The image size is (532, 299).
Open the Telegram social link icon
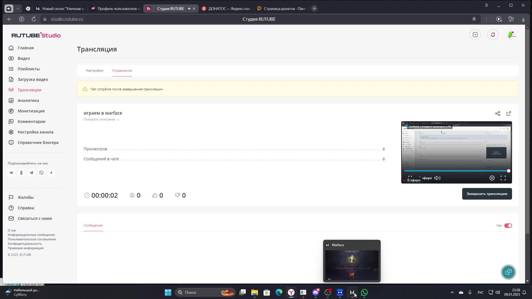click(x=31, y=173)
